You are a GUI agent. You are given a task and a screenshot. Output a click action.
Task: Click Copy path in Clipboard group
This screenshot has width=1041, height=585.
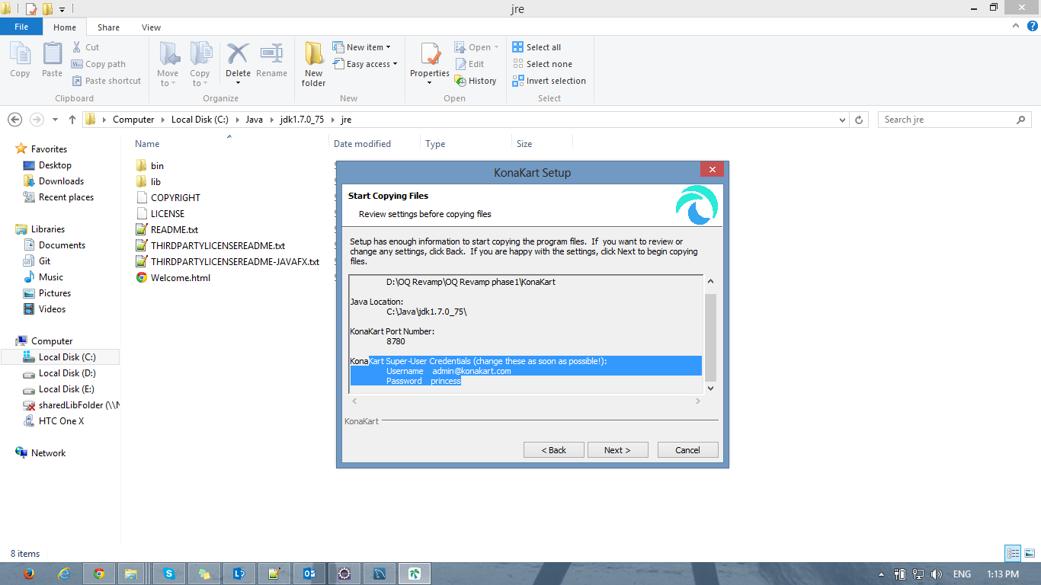[x=98, y=64]
